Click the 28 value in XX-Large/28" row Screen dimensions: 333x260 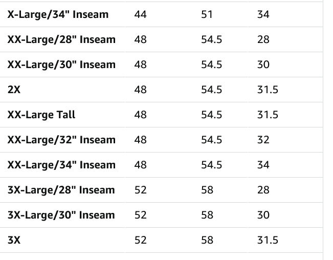263,39
